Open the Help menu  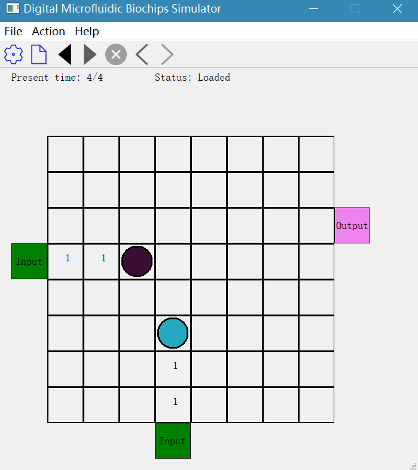pos(87,31)
